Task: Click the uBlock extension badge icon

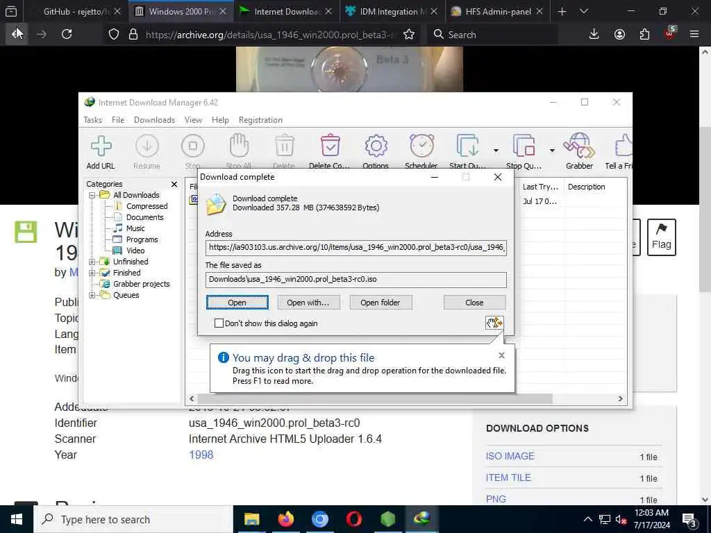Action: coord(669,33)
